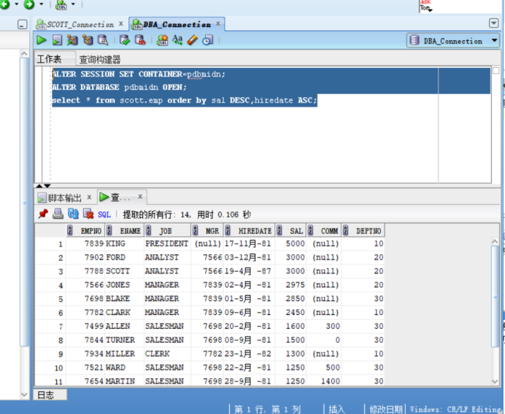The image size is (505, 414).
Task: Click the sort icon on the MGR column
Action: click(x=195, y=230)
